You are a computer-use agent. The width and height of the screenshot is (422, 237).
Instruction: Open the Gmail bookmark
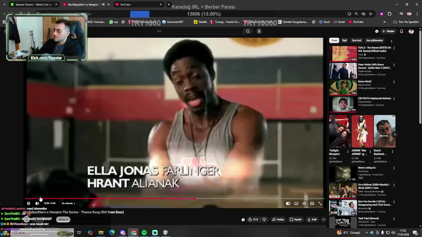(x=339, y=22)
